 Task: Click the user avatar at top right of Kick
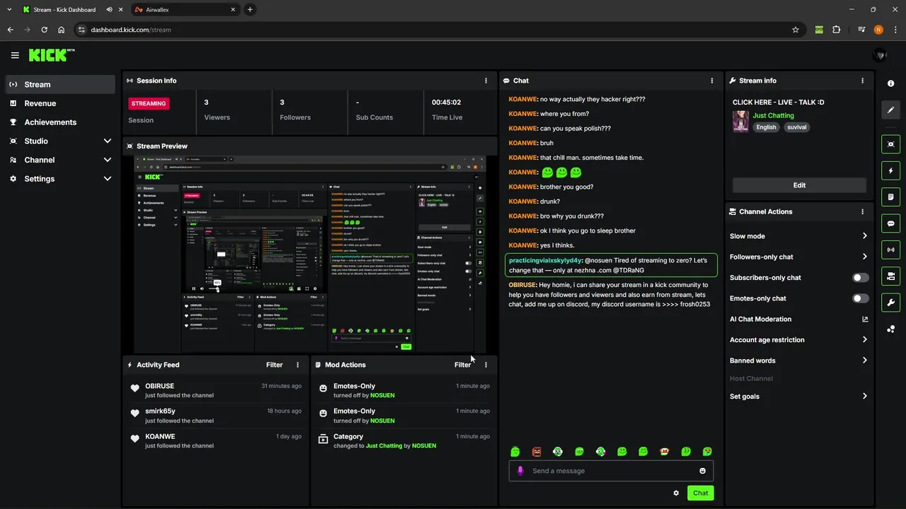880,55
